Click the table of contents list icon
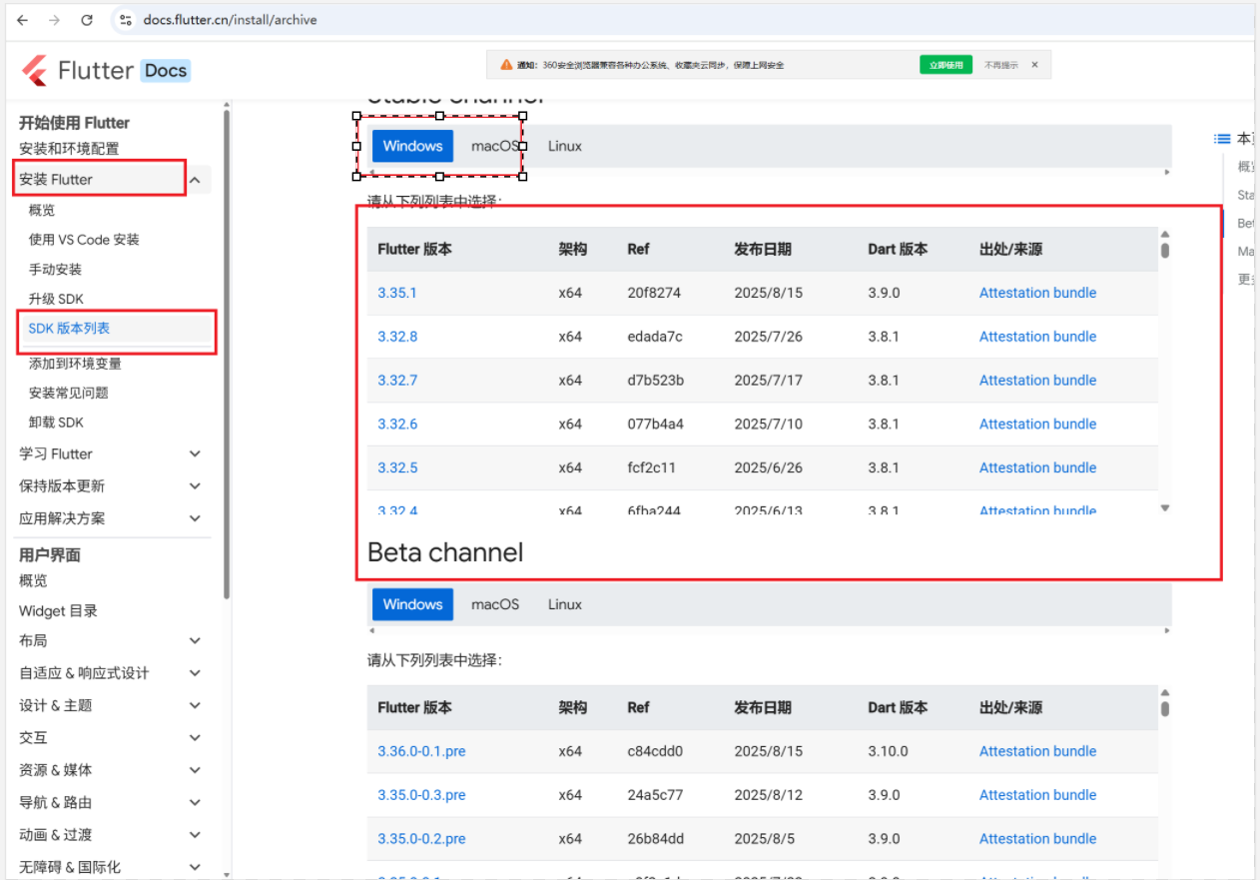Viewport: 1260px width, 880px height. coord(1222,139)
